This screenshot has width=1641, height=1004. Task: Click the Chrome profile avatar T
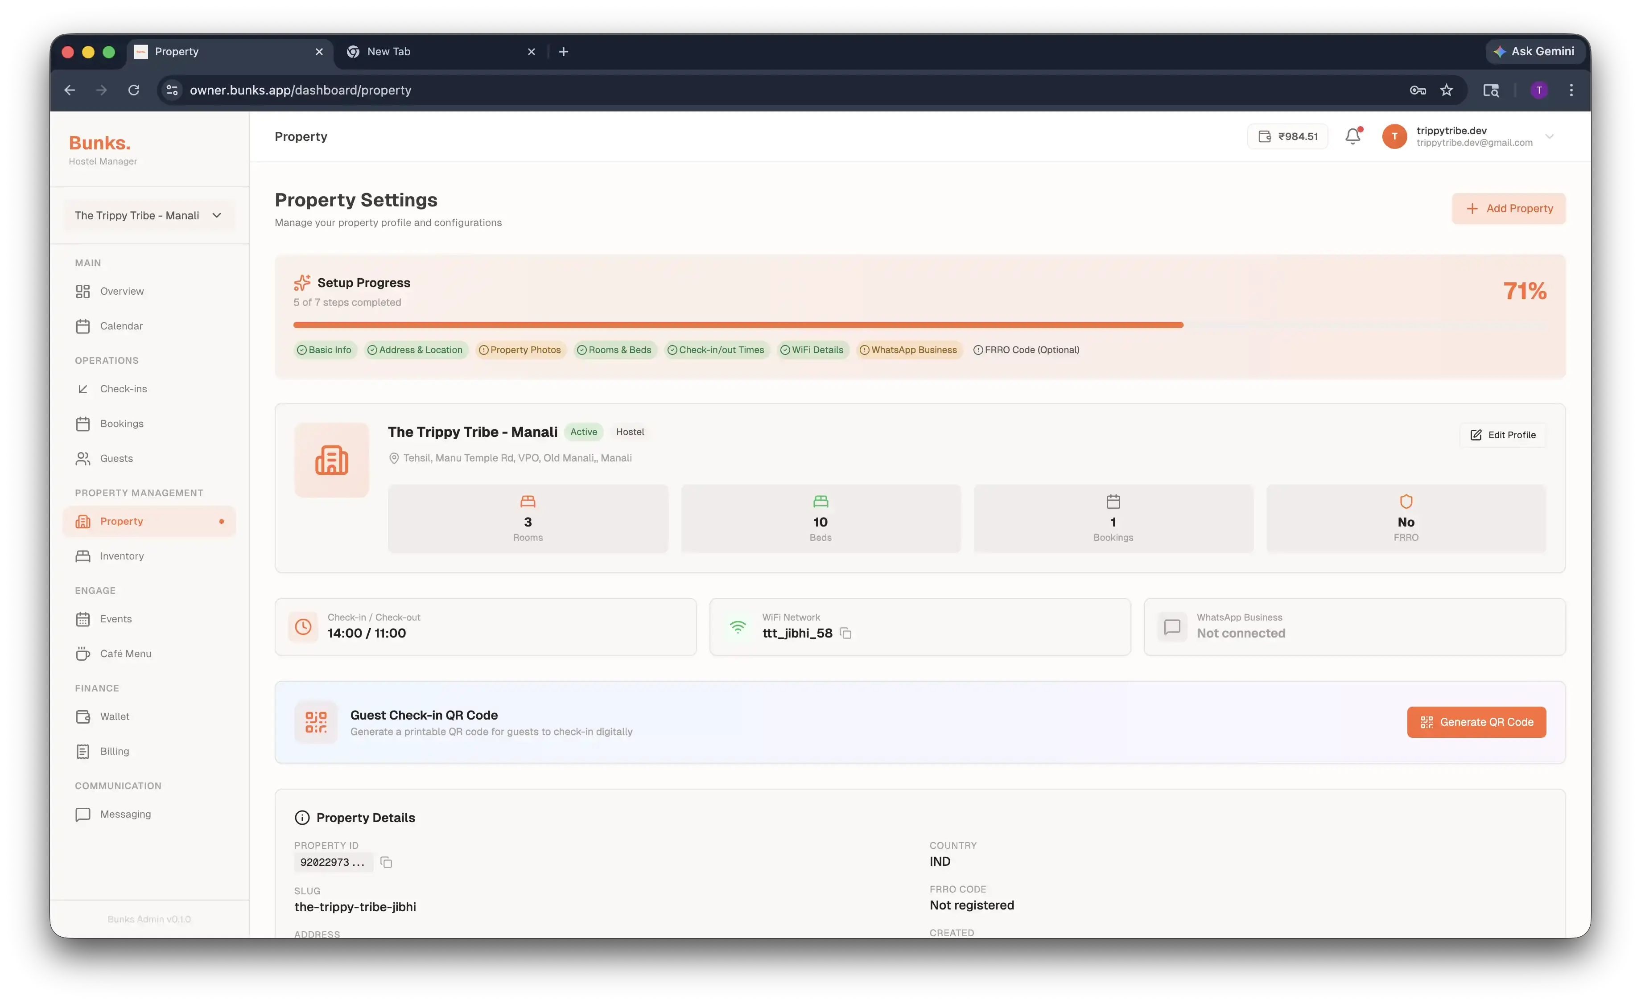pos(1539,90)
